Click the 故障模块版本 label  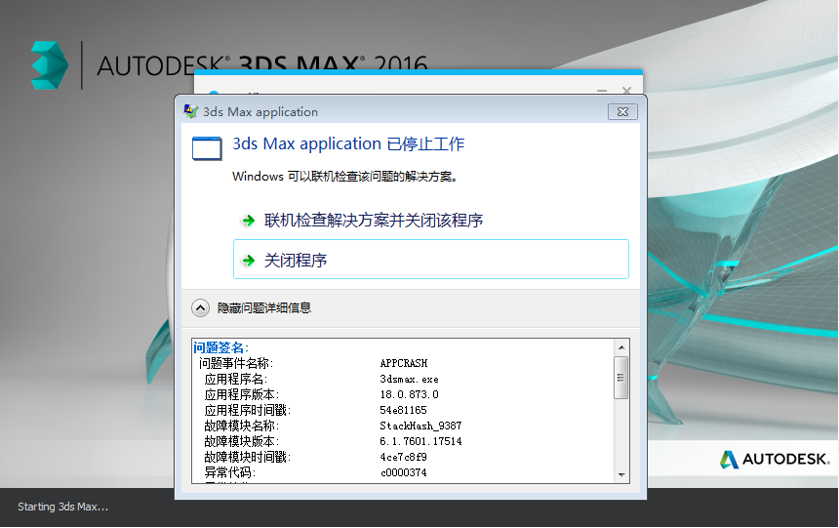click(242, 441)
